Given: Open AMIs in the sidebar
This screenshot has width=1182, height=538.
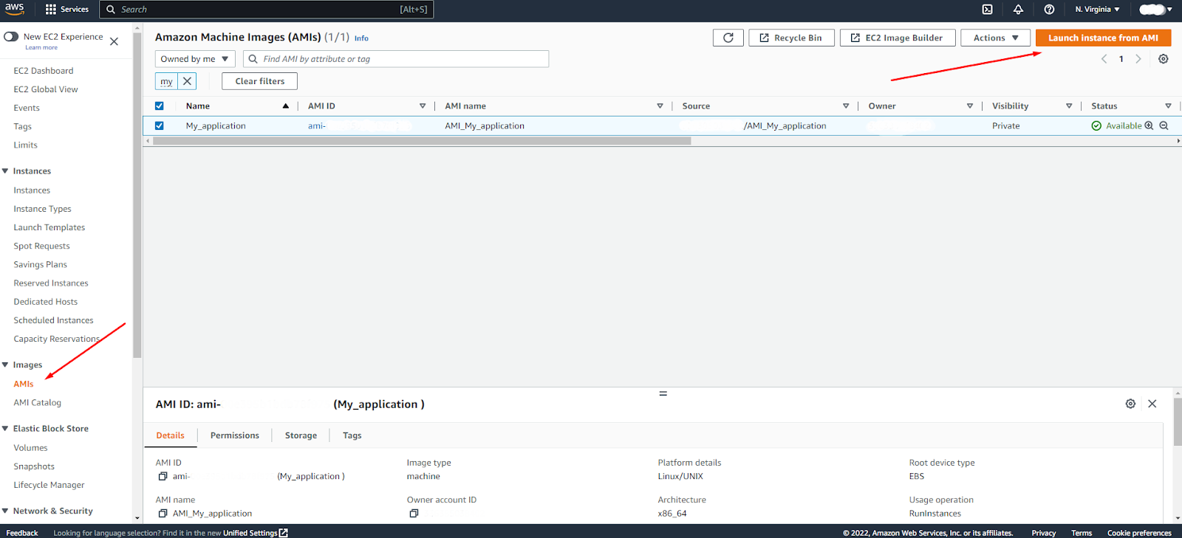Looking at the screenshot, I should (x=24, y=384).
